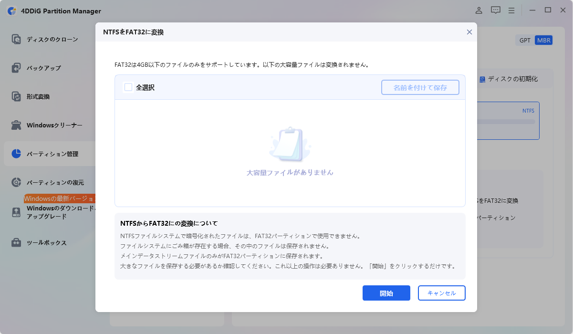Click the ディスクの初期化 label
The height and width of the screenshot is (334, 573).
512,79
